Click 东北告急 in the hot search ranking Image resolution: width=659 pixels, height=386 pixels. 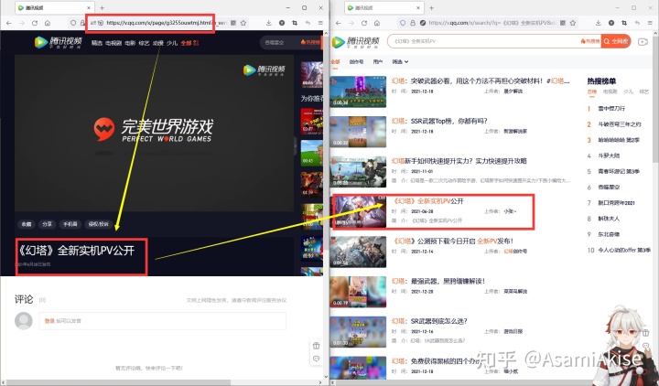tap(609, 234)
